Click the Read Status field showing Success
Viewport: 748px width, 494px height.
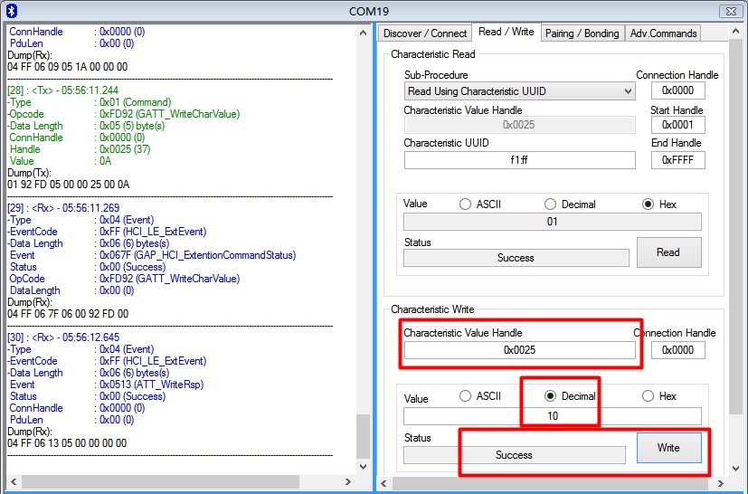(x=516, y=258)
